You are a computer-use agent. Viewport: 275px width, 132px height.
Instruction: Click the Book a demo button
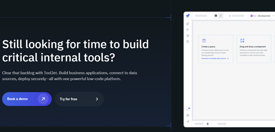[x=27, y=99]
